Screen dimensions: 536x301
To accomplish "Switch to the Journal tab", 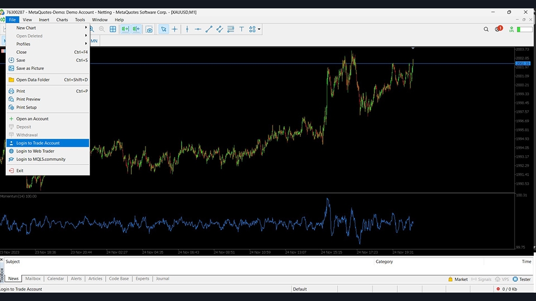I will pos(162,279).
